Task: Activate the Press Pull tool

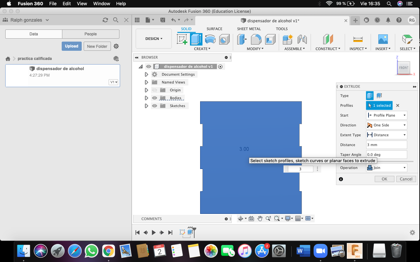Action: point(242,39)
